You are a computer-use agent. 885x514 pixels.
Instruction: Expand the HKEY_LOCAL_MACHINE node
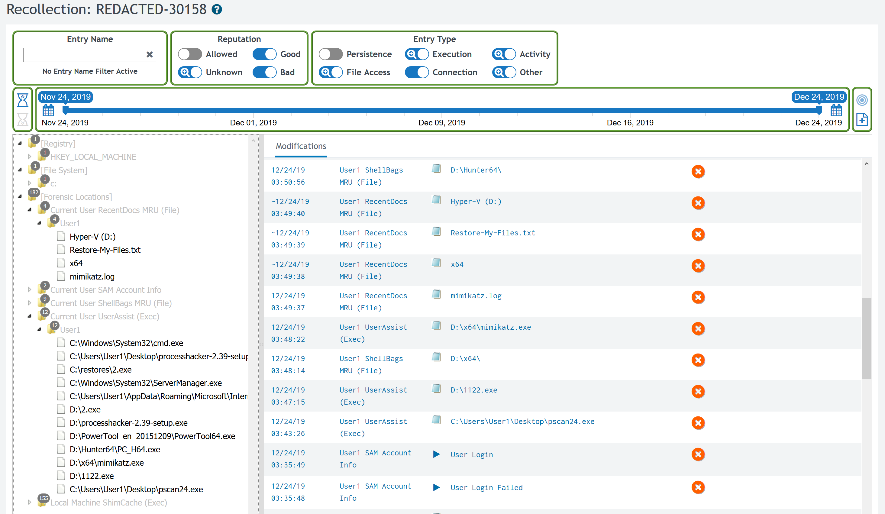click(x=30, y=157)
